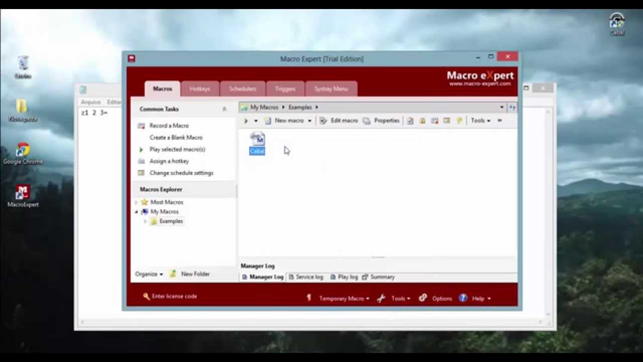Switch to the Hotkeys tab

tap(199, 88)
